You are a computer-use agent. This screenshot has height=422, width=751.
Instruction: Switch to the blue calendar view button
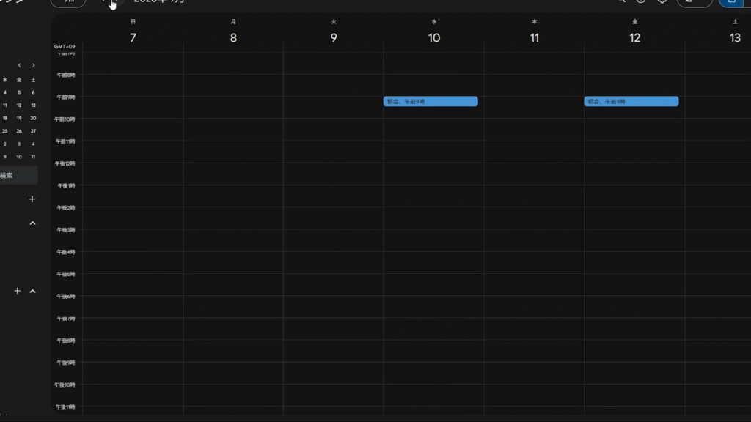(730, 2)
